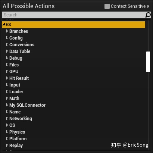Image resolution: width=153 pixels, height=153 pixels.
Task: Expand the Physics category arrow
Action: click(7, 132)
